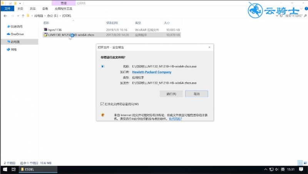Go up one folder level
Image resolution: width=308 pixels, height=174 pixels.
click(x=23, y=16)
